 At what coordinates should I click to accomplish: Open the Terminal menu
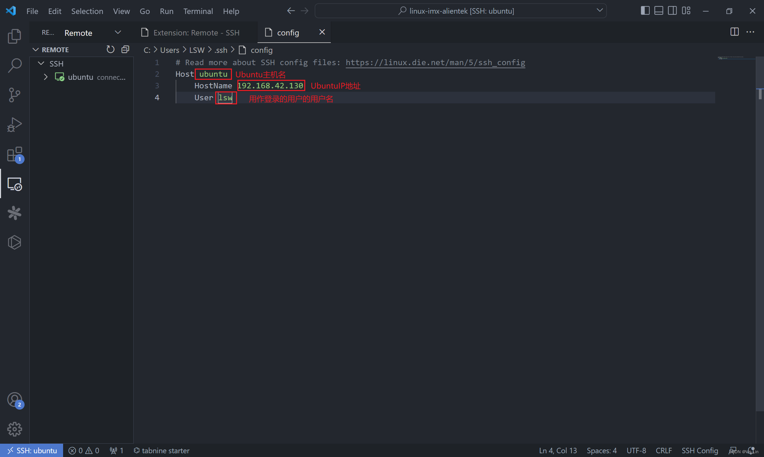pyautogui.click(x=198, y=11)
